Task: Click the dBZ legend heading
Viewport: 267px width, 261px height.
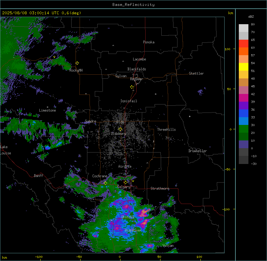Action: (251, 16)
